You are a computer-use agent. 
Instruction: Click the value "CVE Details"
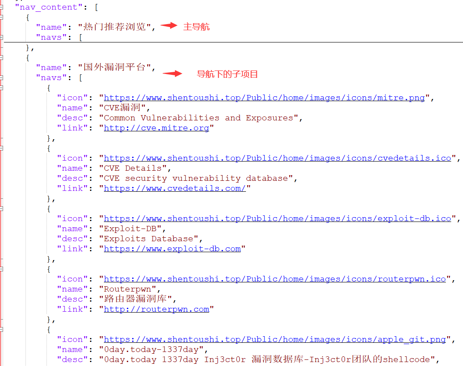(x=133, y=169)
